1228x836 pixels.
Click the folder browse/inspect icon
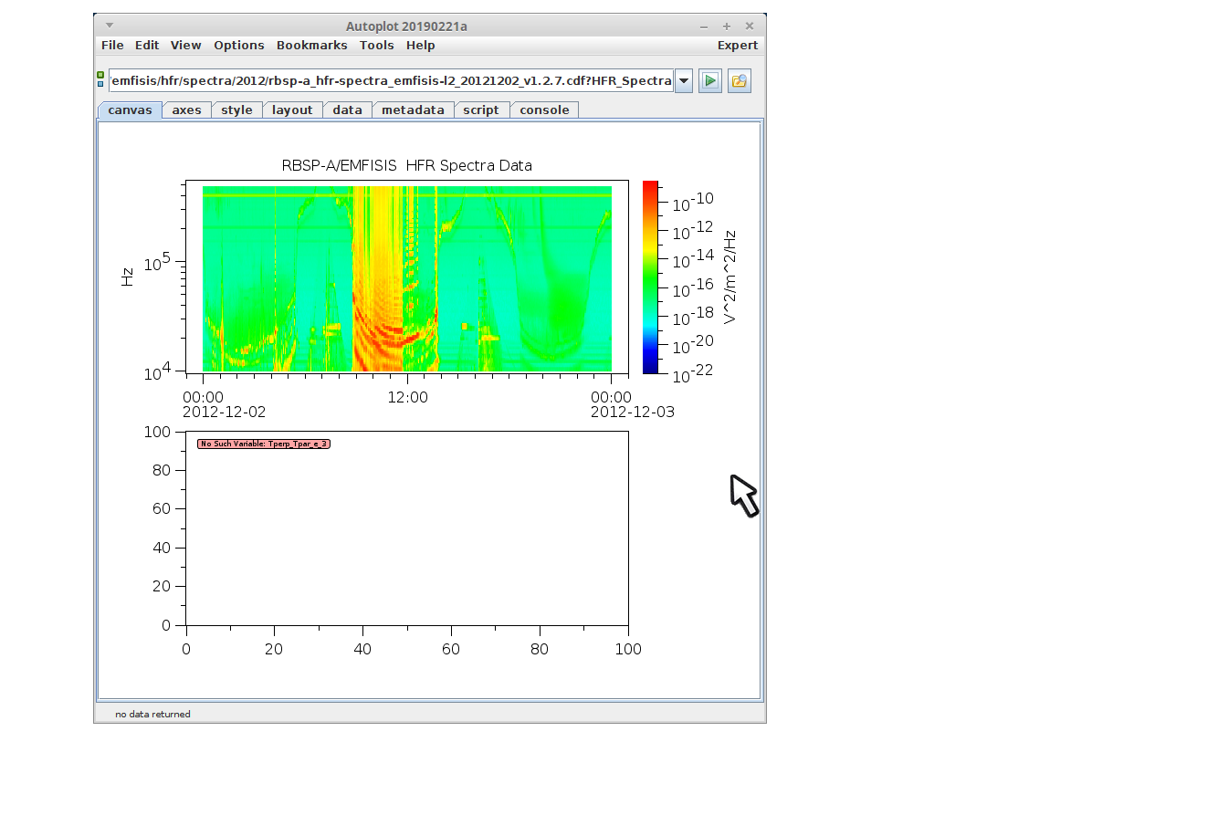pos(739,81)
